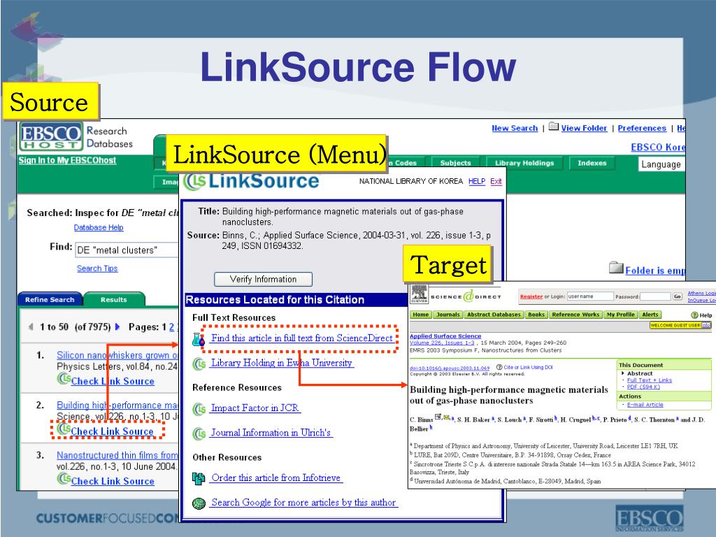This screenshot has width=716, height=537.
Task: Open Journal Information in Ulrich's link
Action: [x=271, y=433]
